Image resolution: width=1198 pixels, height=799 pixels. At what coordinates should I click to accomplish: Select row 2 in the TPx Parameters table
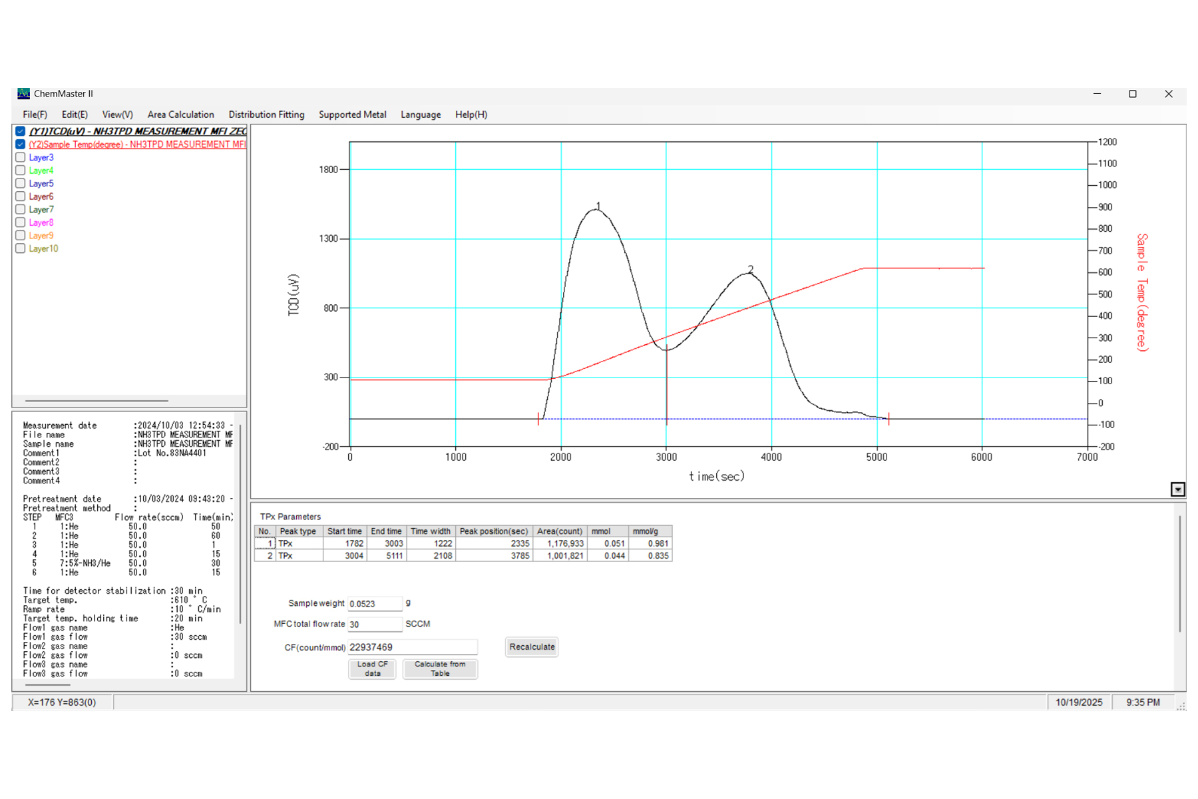click(x=463, y=555)
